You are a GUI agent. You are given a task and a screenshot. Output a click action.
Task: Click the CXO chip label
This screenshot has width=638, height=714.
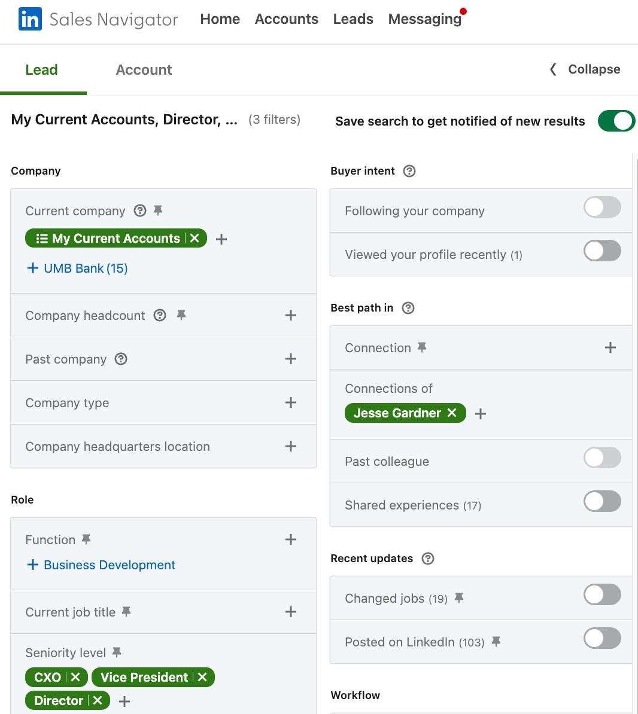[47, 677]
